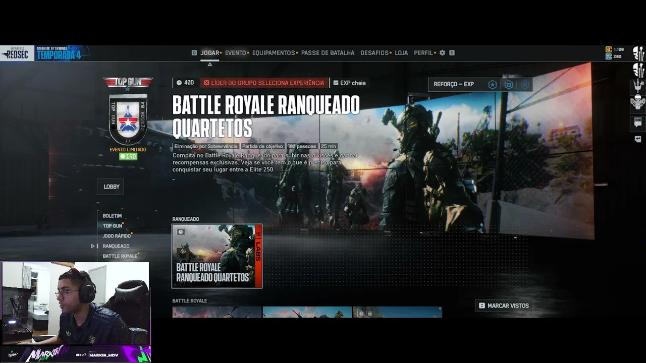Viewport: 646px width, 363px height.
Task: Click the TOP GUN winged logo
Action: 128,82
